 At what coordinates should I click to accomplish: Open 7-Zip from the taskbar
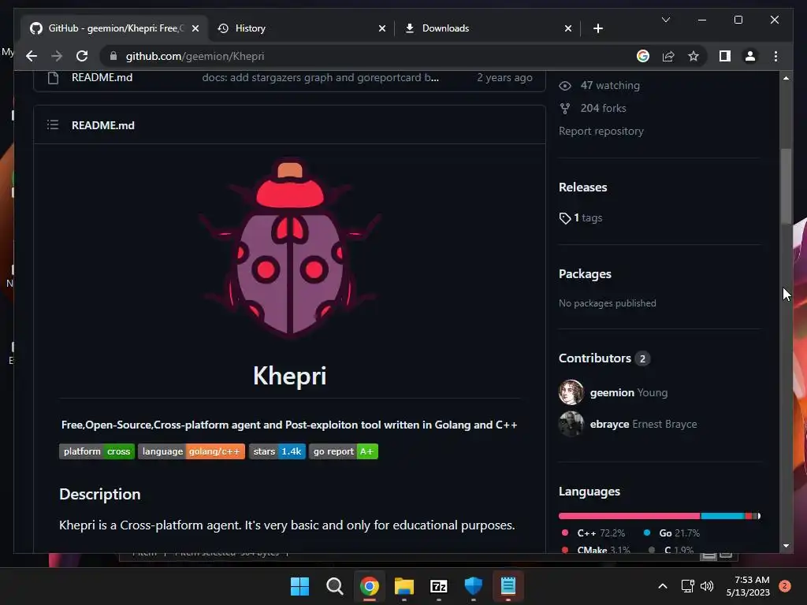(438, 586)
